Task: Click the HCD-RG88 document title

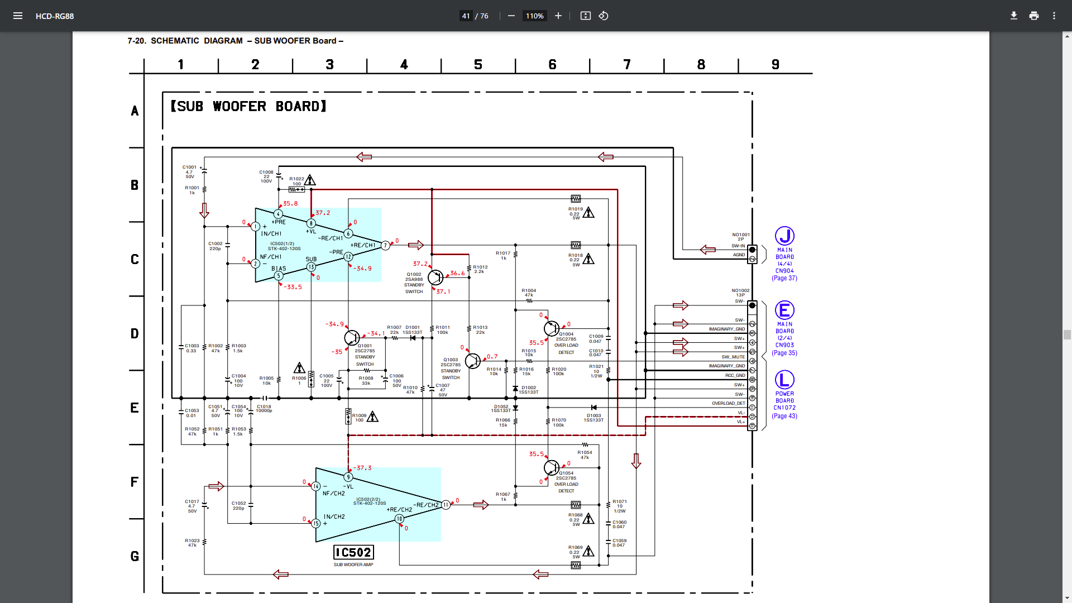Action: [55, 16]
